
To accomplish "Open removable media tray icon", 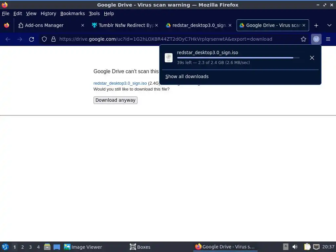I will tap(286, 247).
